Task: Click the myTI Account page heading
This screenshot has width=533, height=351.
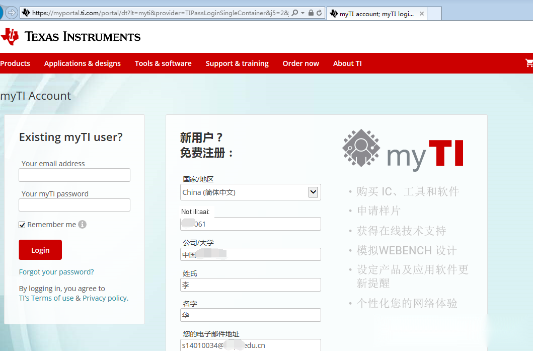Action: point(35,96)
